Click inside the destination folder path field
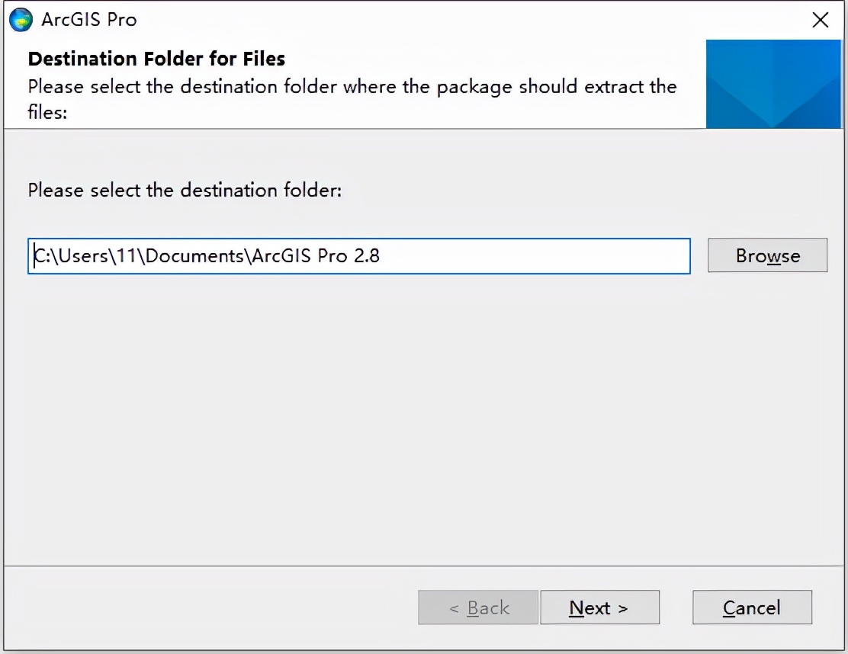Screen dimensions: 848x654 pyautogui.click(x=358, y=256)
